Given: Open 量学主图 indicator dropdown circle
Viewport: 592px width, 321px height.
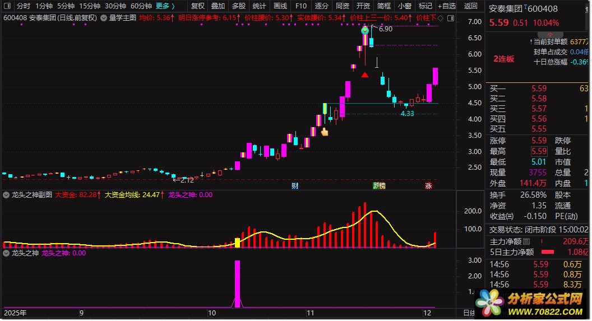Looking at the screenshot, I should click(104, 18).
